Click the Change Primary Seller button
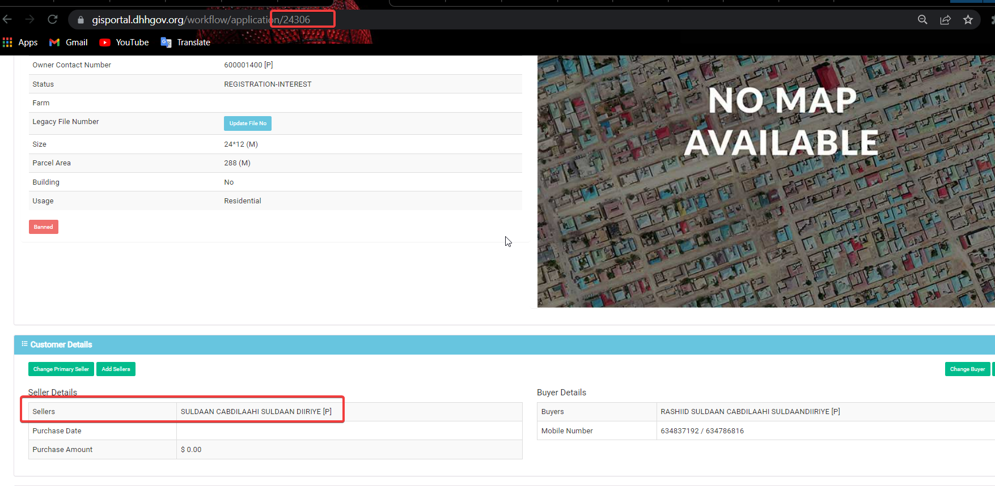The height and width of the screenshot is (486, 995). 61,369
